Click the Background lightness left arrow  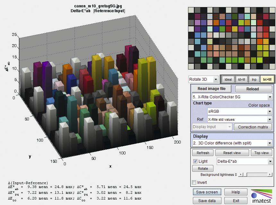pos(241,175)
